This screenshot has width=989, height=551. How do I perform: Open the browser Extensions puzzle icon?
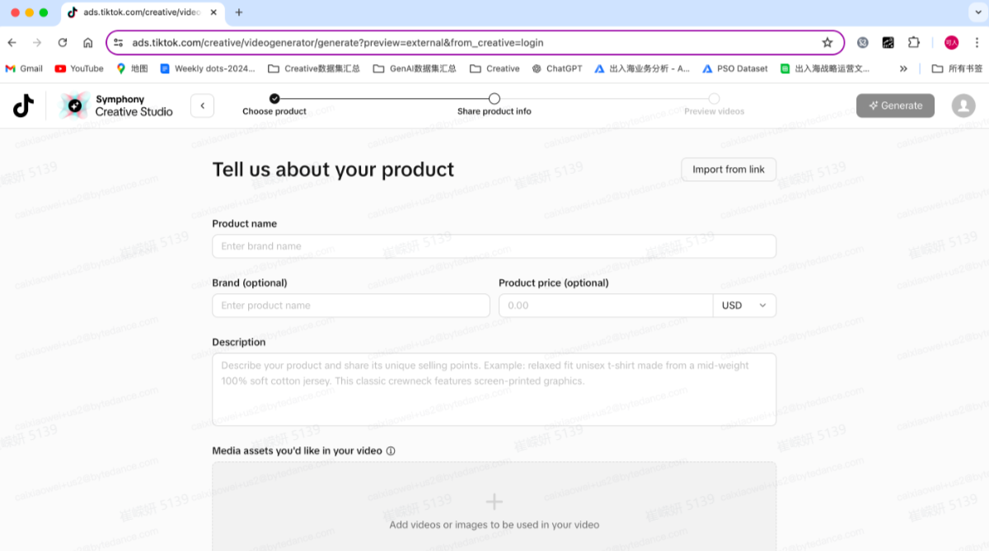913,43
